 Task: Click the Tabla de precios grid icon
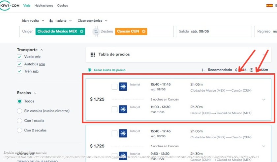93,55
